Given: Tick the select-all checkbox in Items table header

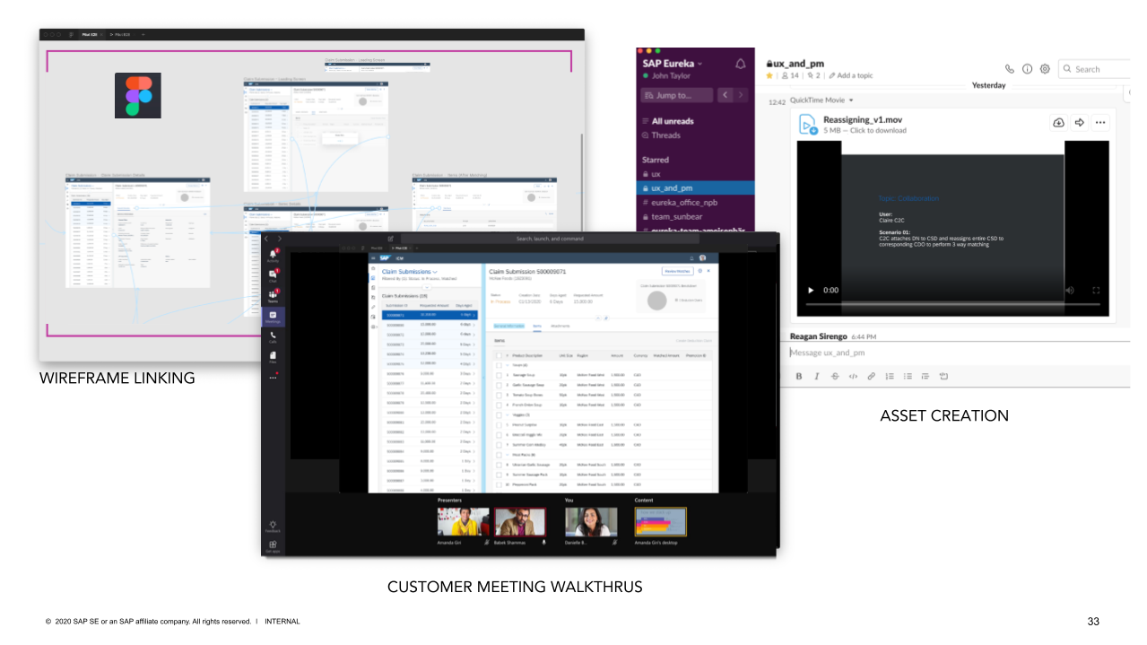Looking at the screenshot, I should [x=499, y=355].
